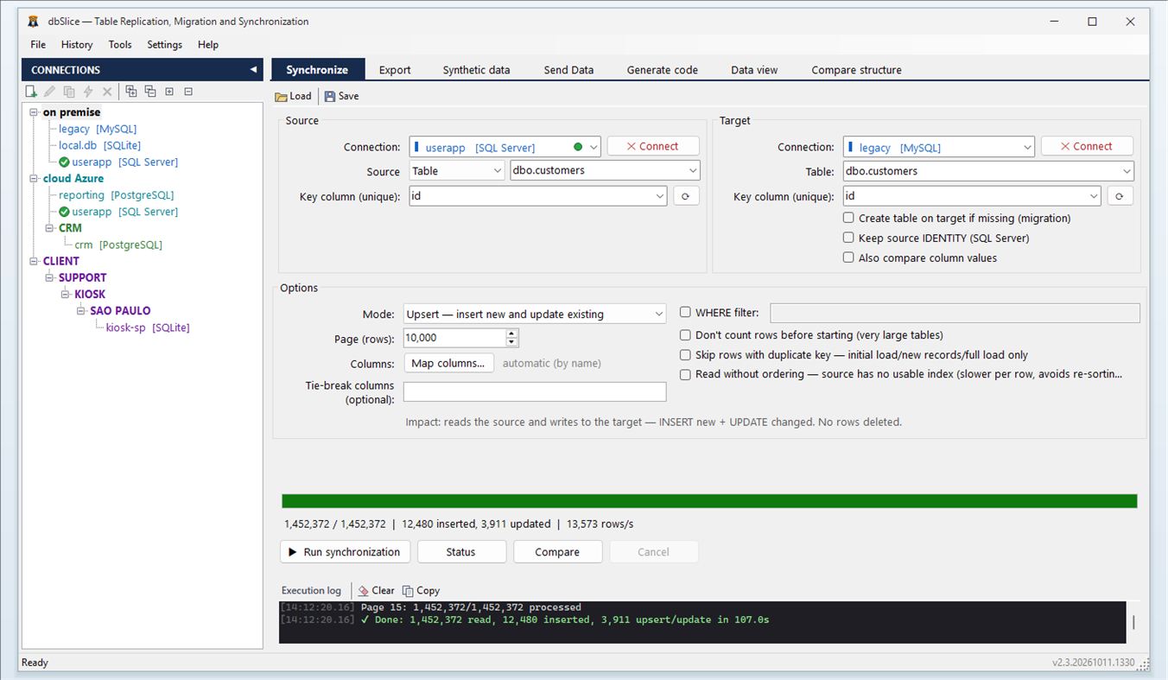Click the stacked-squares plus icon in Connections toolbar
This screenshot has height=680, width=1168.
pos(131,92)
